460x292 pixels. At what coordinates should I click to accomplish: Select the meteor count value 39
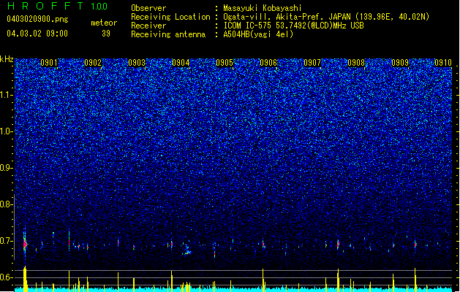[106, 34]
